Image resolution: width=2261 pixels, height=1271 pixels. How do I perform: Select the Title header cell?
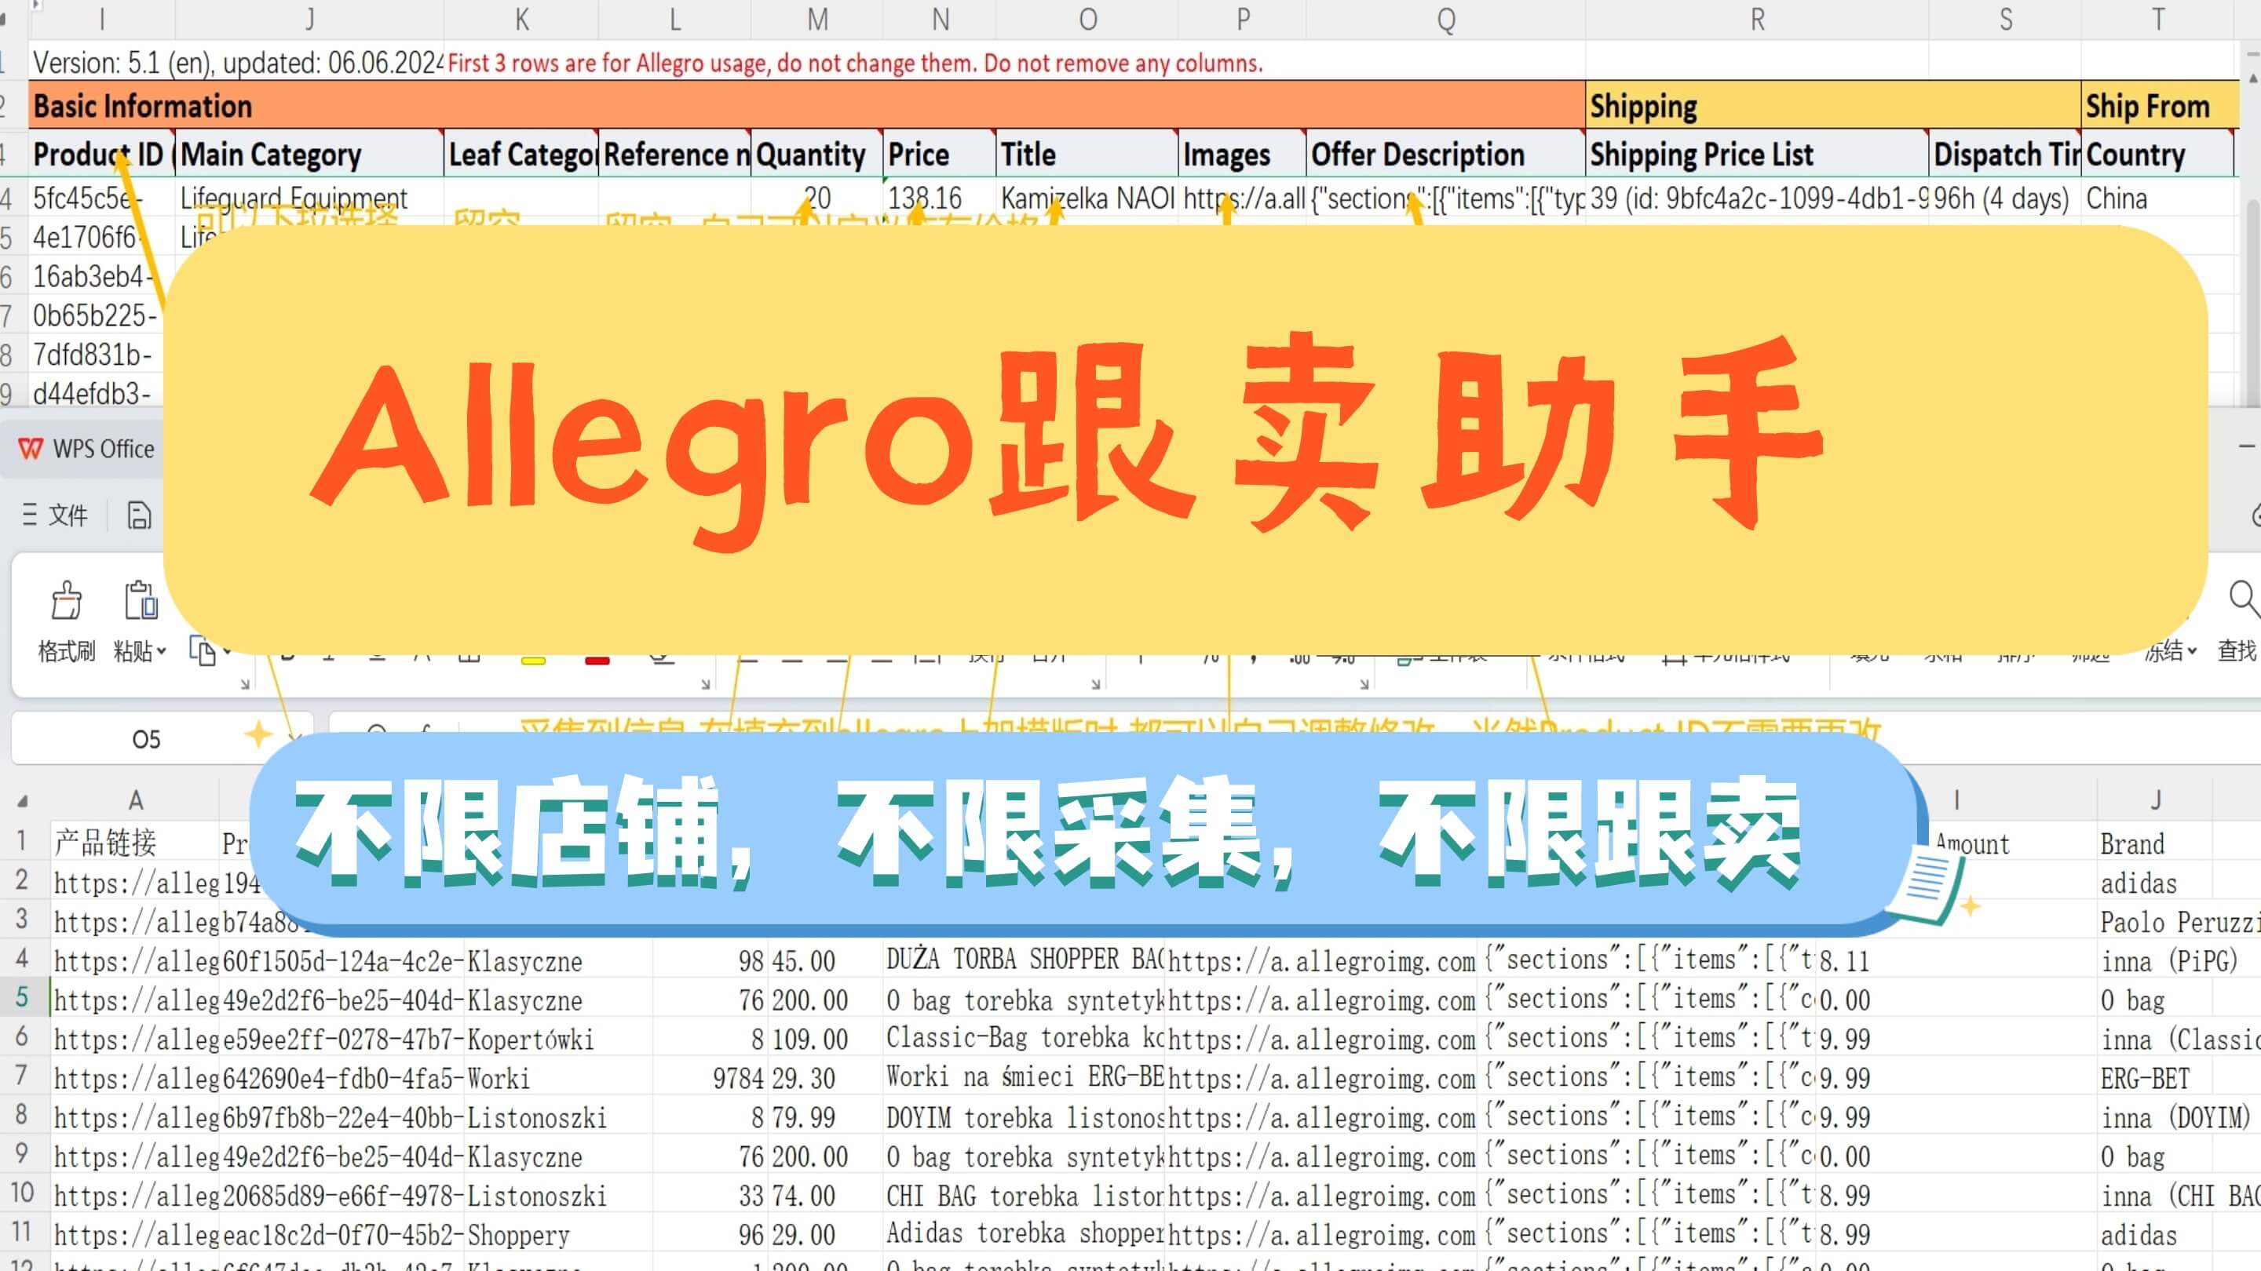coord(1087,155)
